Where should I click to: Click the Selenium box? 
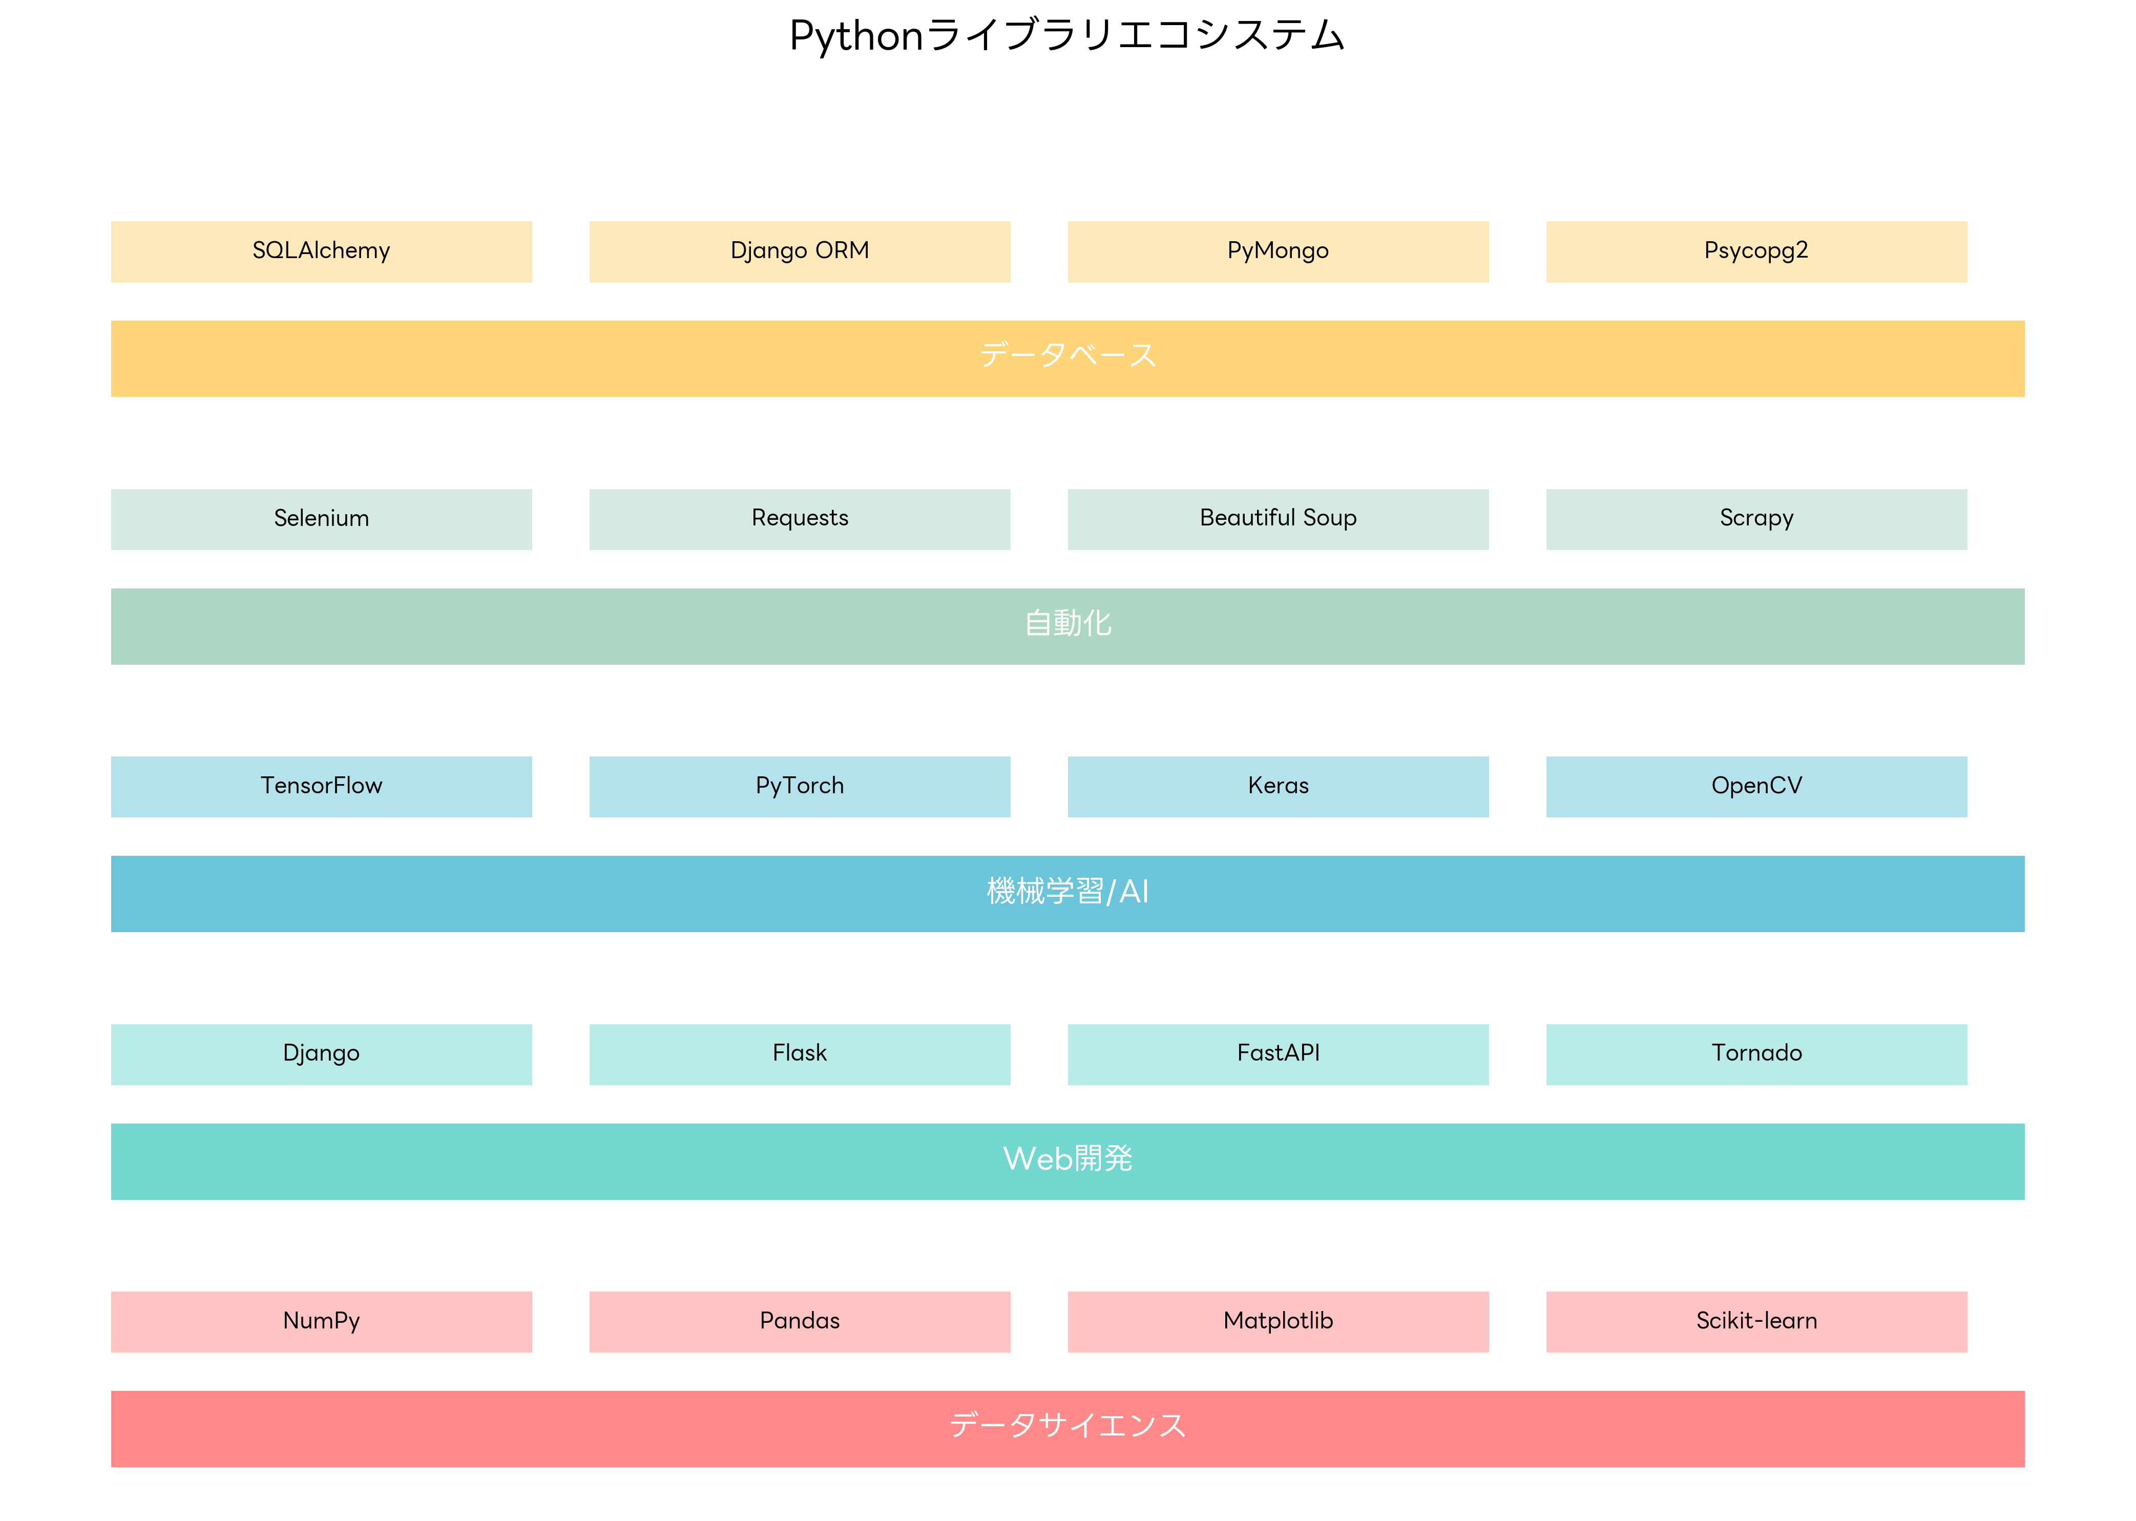tap(321, 519)
